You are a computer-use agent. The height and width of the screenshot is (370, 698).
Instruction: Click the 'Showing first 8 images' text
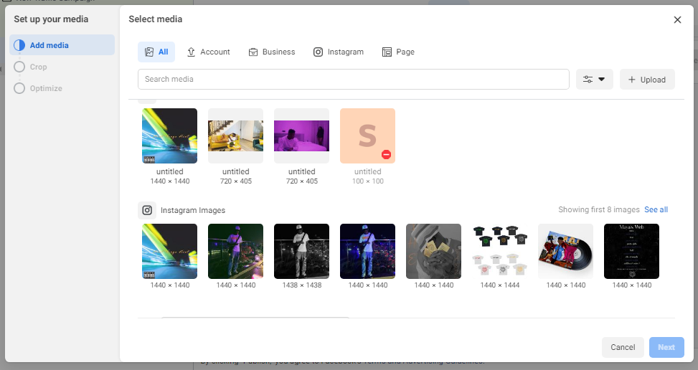pos(599,209)
